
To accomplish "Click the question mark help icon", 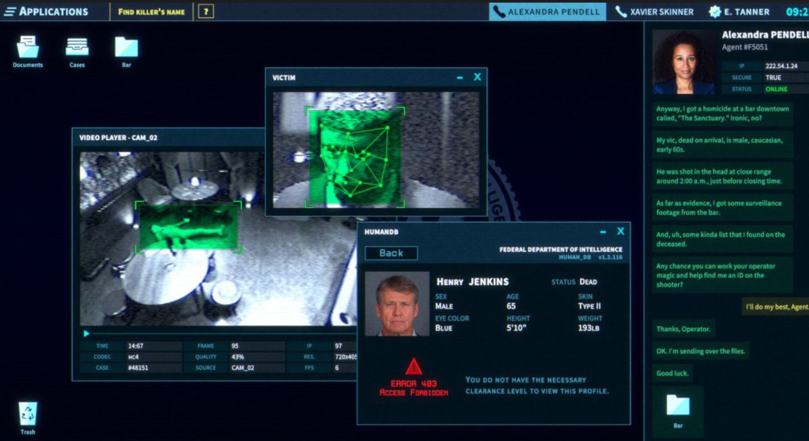I will tap(205, 11).
